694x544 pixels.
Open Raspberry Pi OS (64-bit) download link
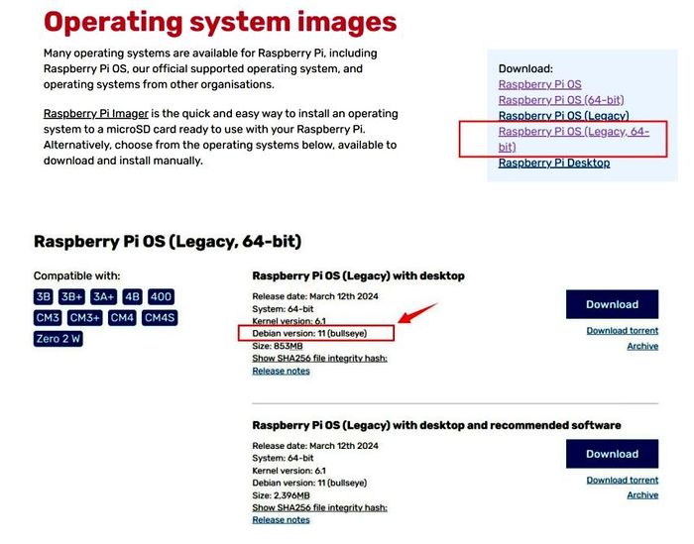(562, 100)
